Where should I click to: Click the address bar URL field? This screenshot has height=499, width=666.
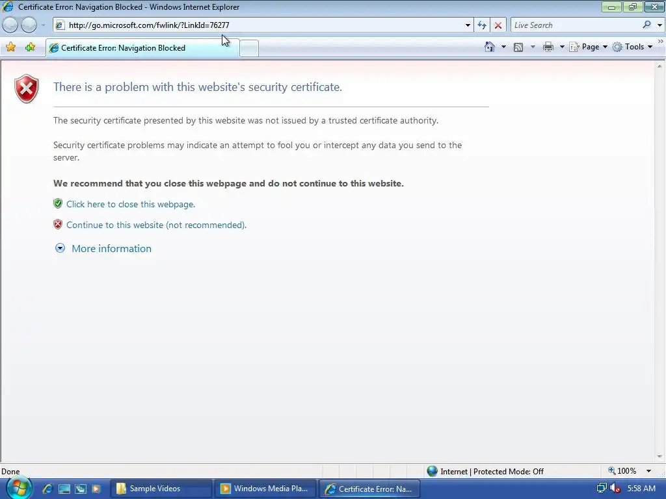click(263, 25)
